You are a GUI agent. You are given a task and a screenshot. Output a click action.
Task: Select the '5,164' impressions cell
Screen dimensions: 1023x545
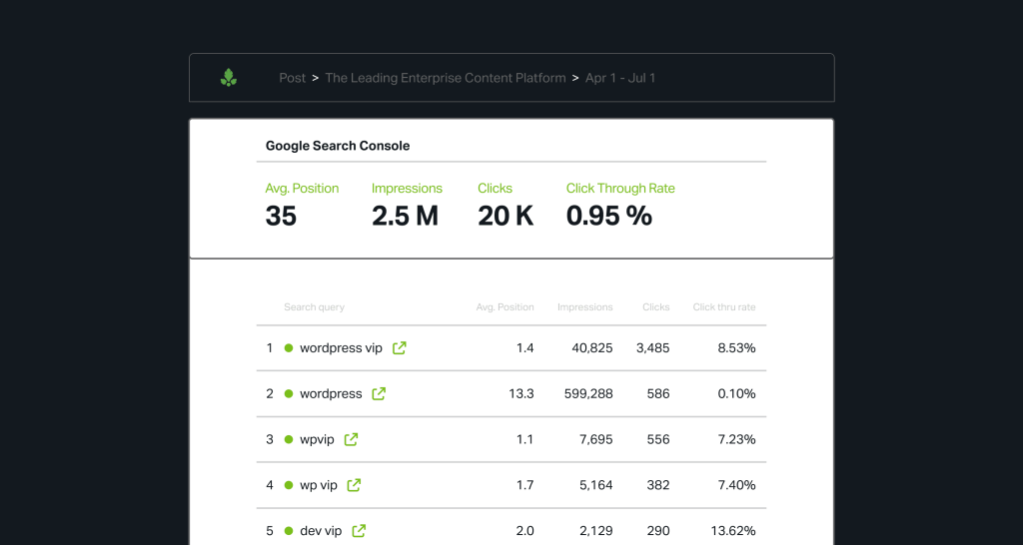click(x=596, y=485)
